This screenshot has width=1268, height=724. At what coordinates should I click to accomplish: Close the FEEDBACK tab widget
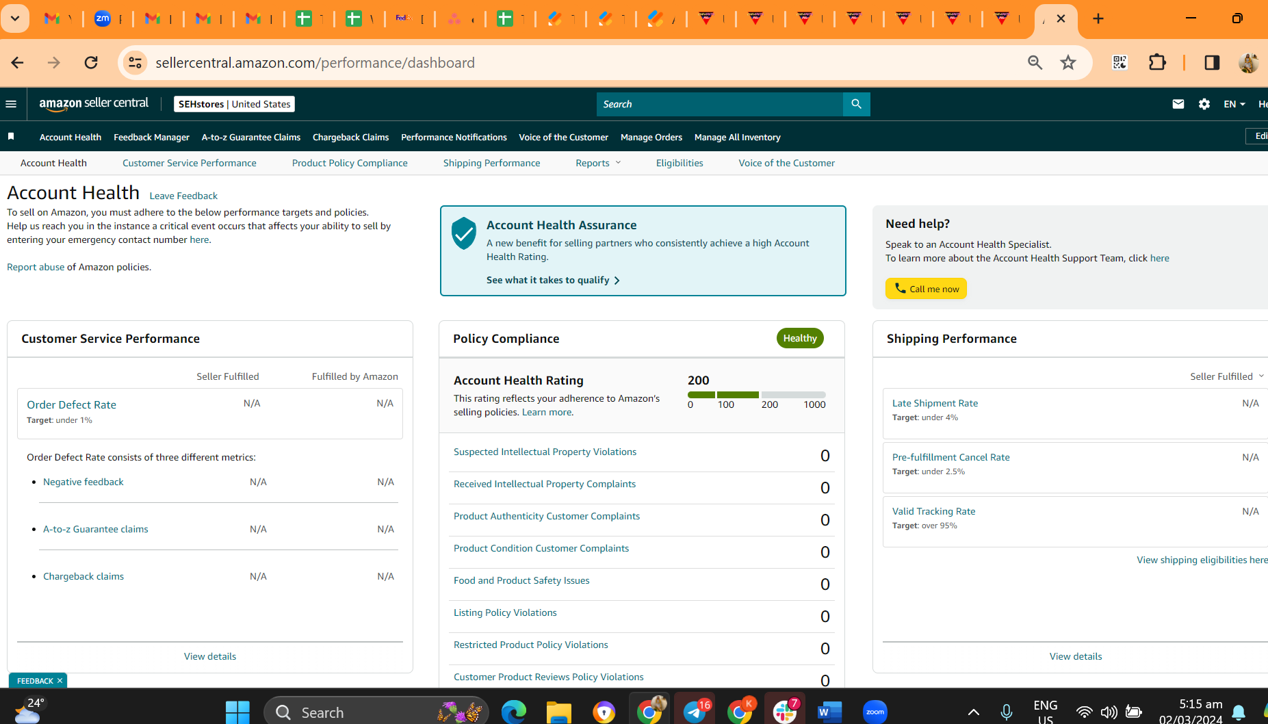coord(60,681)
